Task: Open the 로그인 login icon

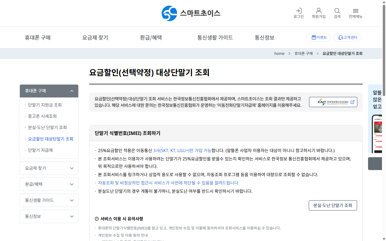Action: (x=299, y=13)
